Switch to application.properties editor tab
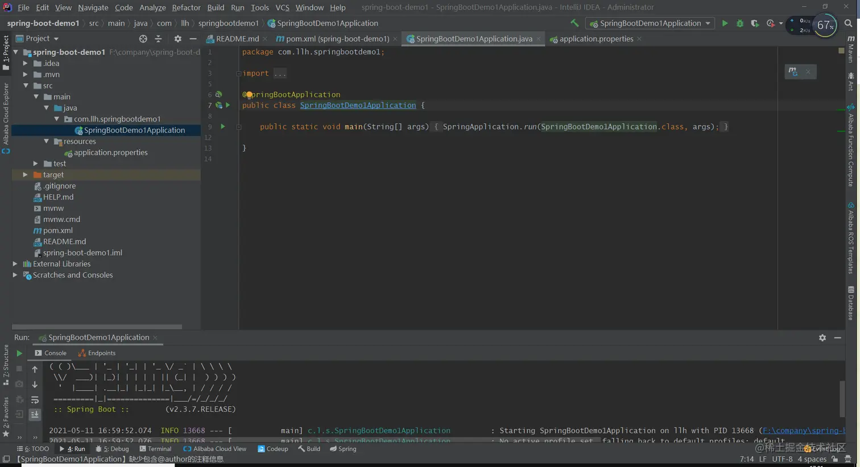Viewport: 860px width, 467px height. (x=596, y=39)
